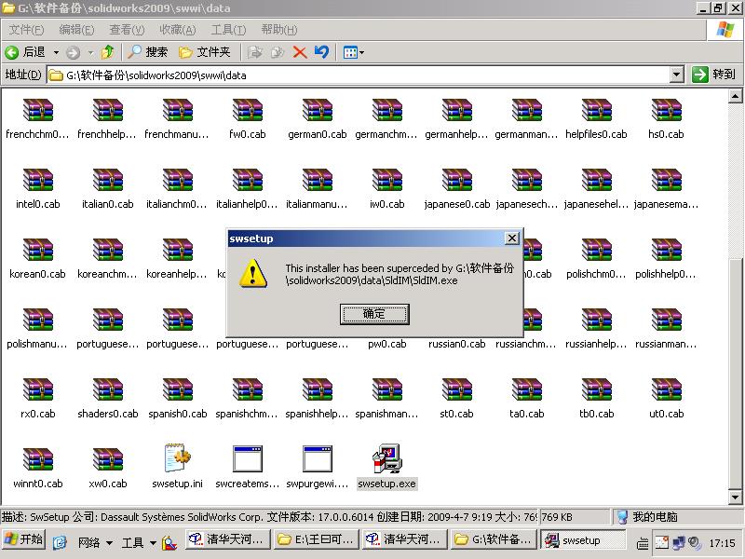Select the fw0.cab archive icon
745x559 pixels.
(247, 110)
